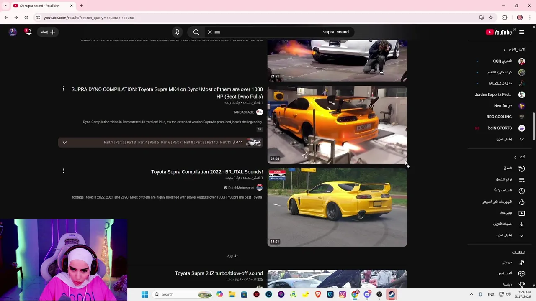Show hidden system tray icons
Image resolution: width=536 pixels, height=301 pixels.
(471, 294)
